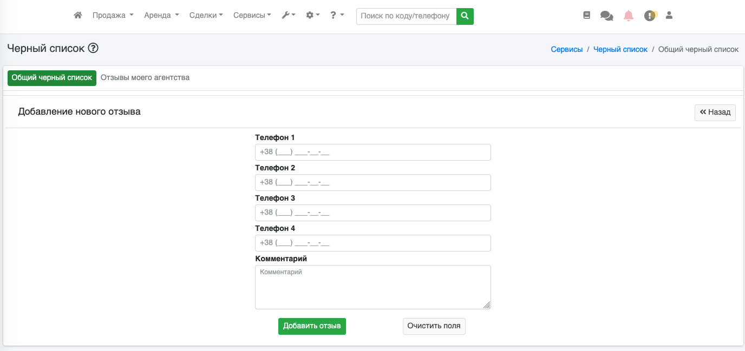Open the book documentation icon
Viewport: 745px width, 351px height.
(586, 16)
